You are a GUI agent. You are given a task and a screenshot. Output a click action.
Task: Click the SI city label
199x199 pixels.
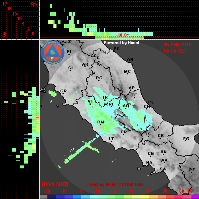70,68
